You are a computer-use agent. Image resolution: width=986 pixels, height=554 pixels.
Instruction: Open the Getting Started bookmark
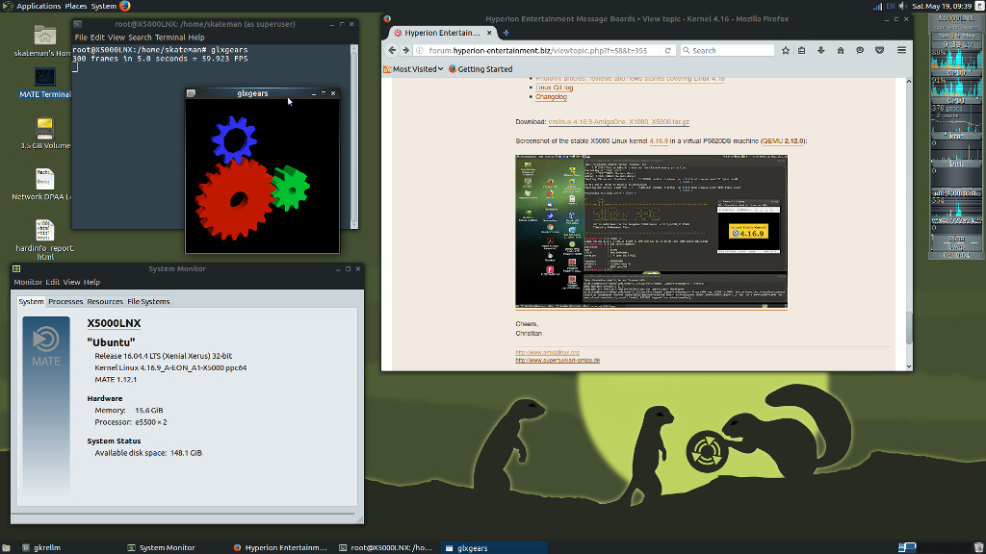tap(480, 69)
